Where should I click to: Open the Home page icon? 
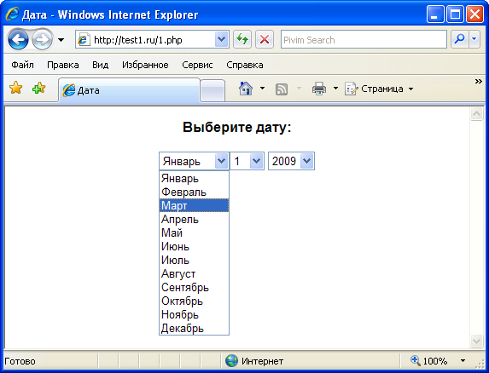click(x=246, y=89)
